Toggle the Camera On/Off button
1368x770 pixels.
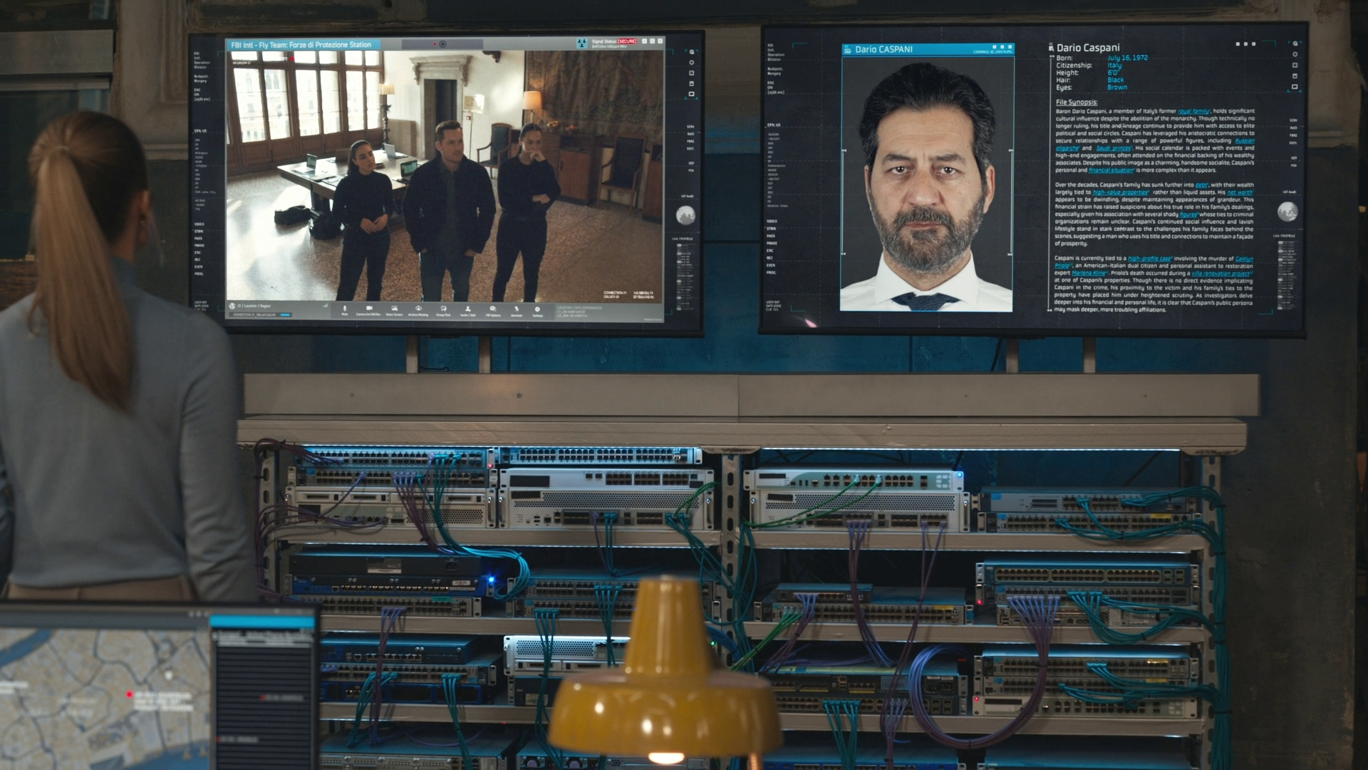(369, 309)
